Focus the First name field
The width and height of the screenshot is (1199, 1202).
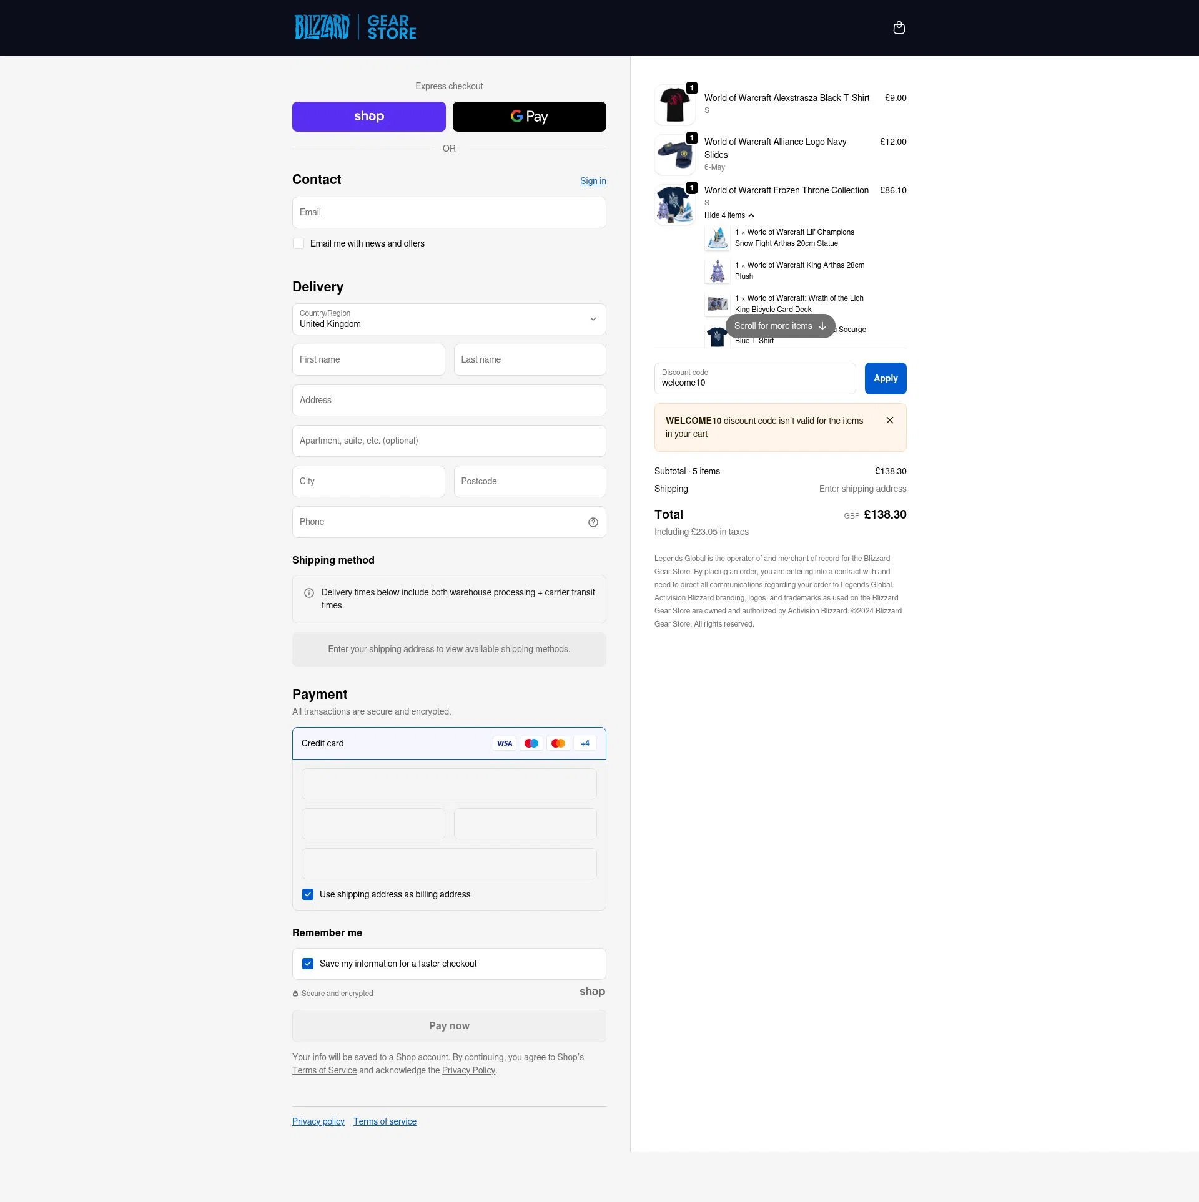[368, 359]
